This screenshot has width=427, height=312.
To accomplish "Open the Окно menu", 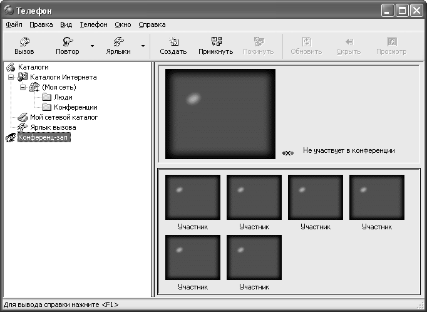I will point(123,24).
